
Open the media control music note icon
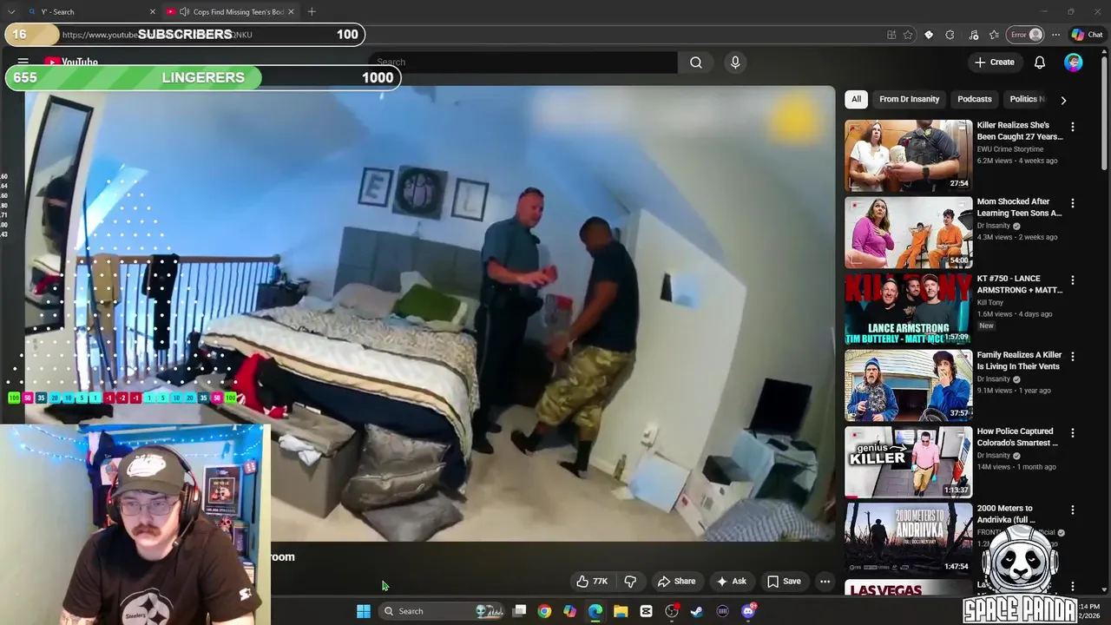(x=974, y=35)
